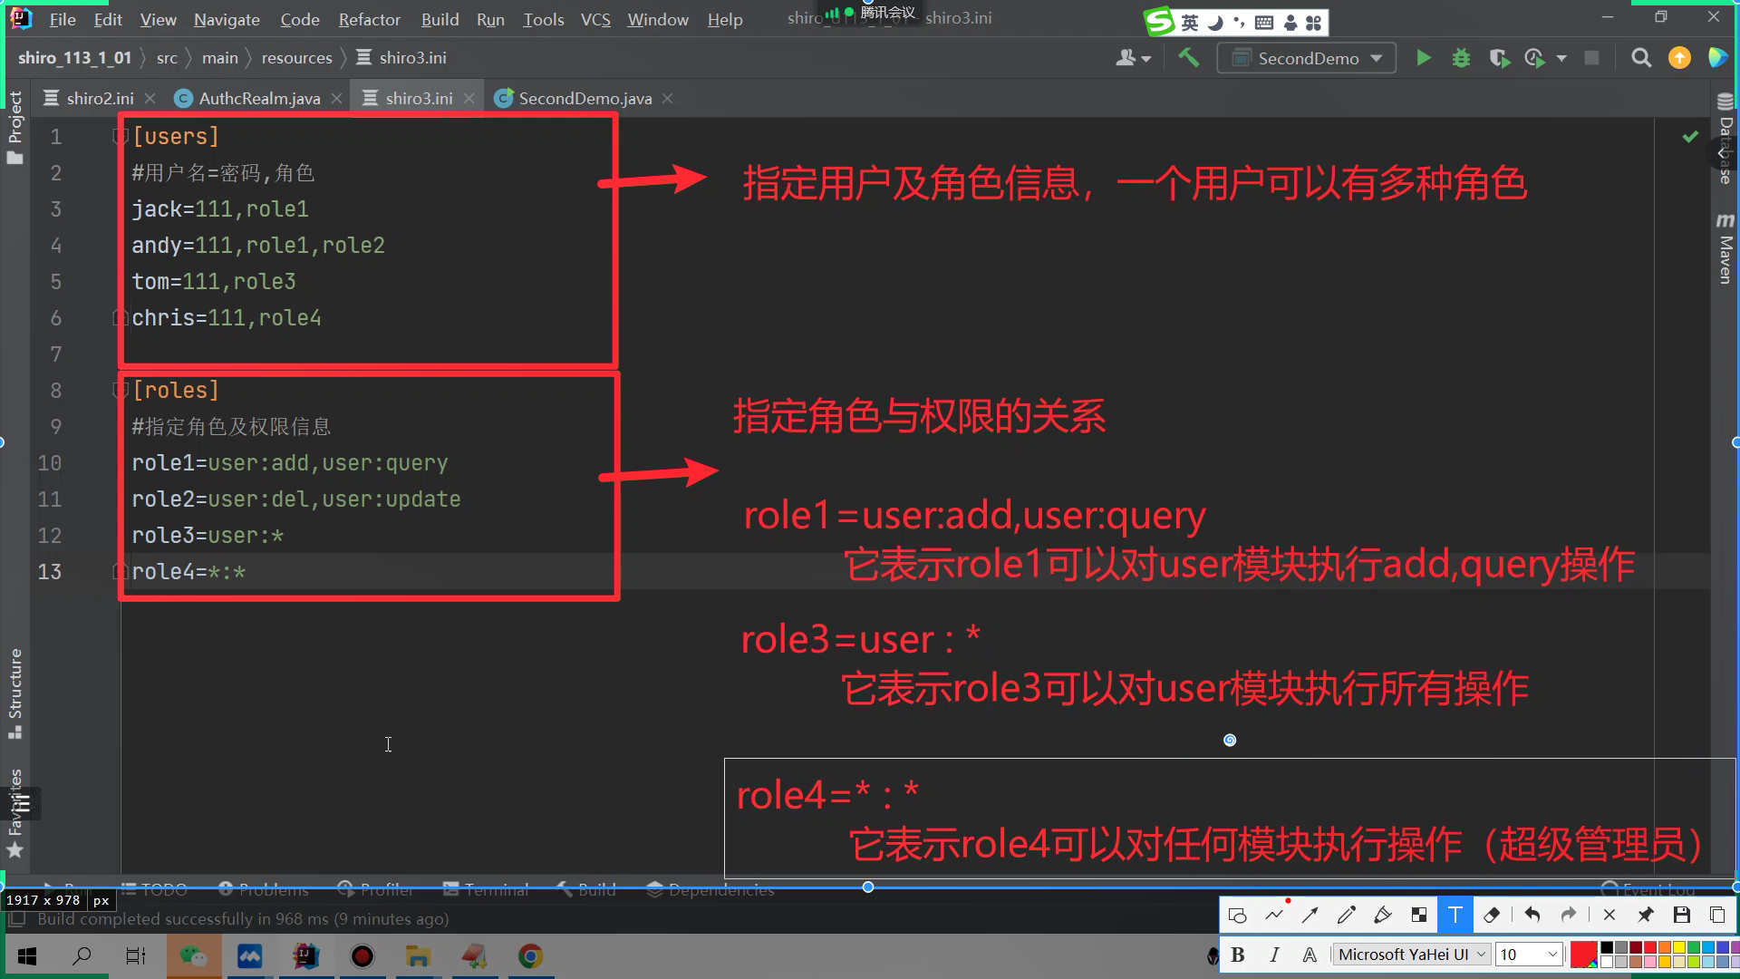Open the Navigate menu
The height and width of the screenshot is (979, 1740).
(x=227, y=19)
